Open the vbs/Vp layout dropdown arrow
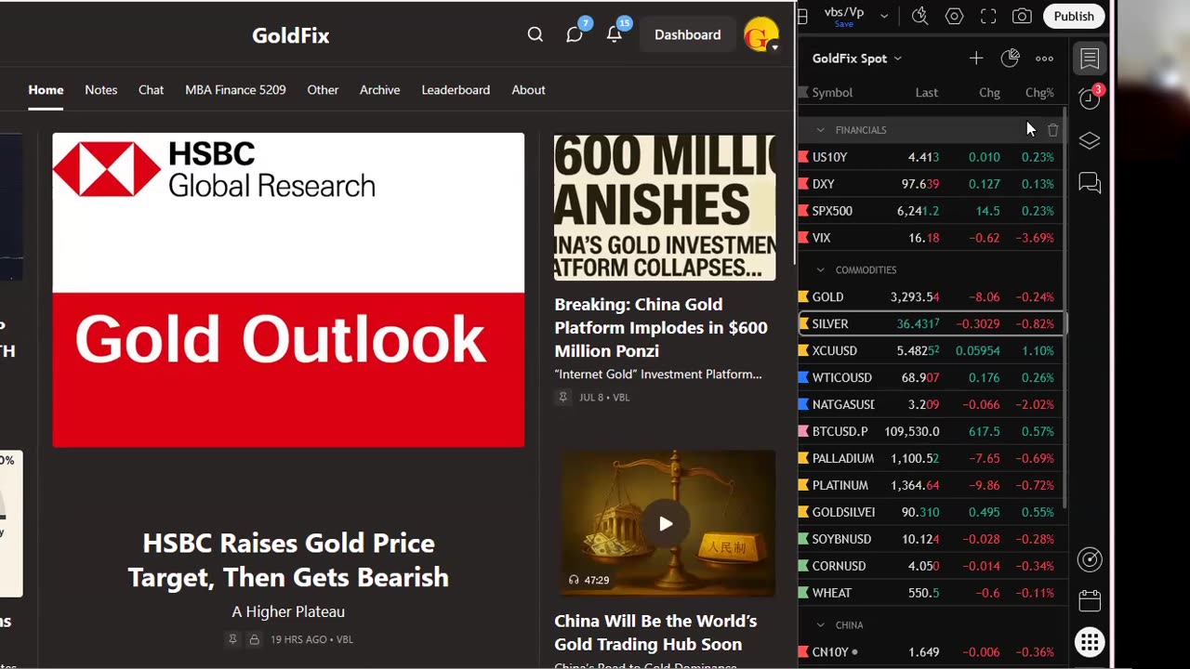Viewport: 1190px width, 669px height. [x=884, y=16]
